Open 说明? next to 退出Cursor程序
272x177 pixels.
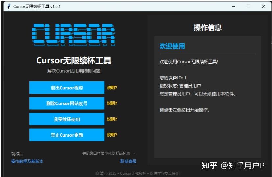click(112, 88)
